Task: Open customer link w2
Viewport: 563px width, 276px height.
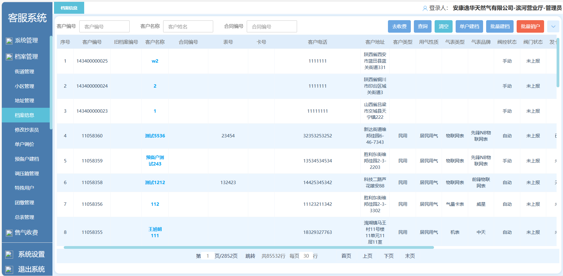Action: [x=155, y=61]
